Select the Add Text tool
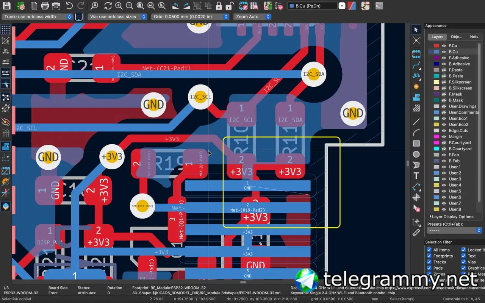This screenshot has height=303, width=485. [416, 176]
